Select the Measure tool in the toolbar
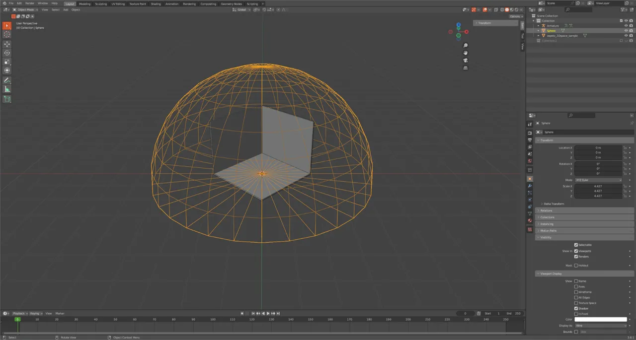636x340 pixels. 7,89
